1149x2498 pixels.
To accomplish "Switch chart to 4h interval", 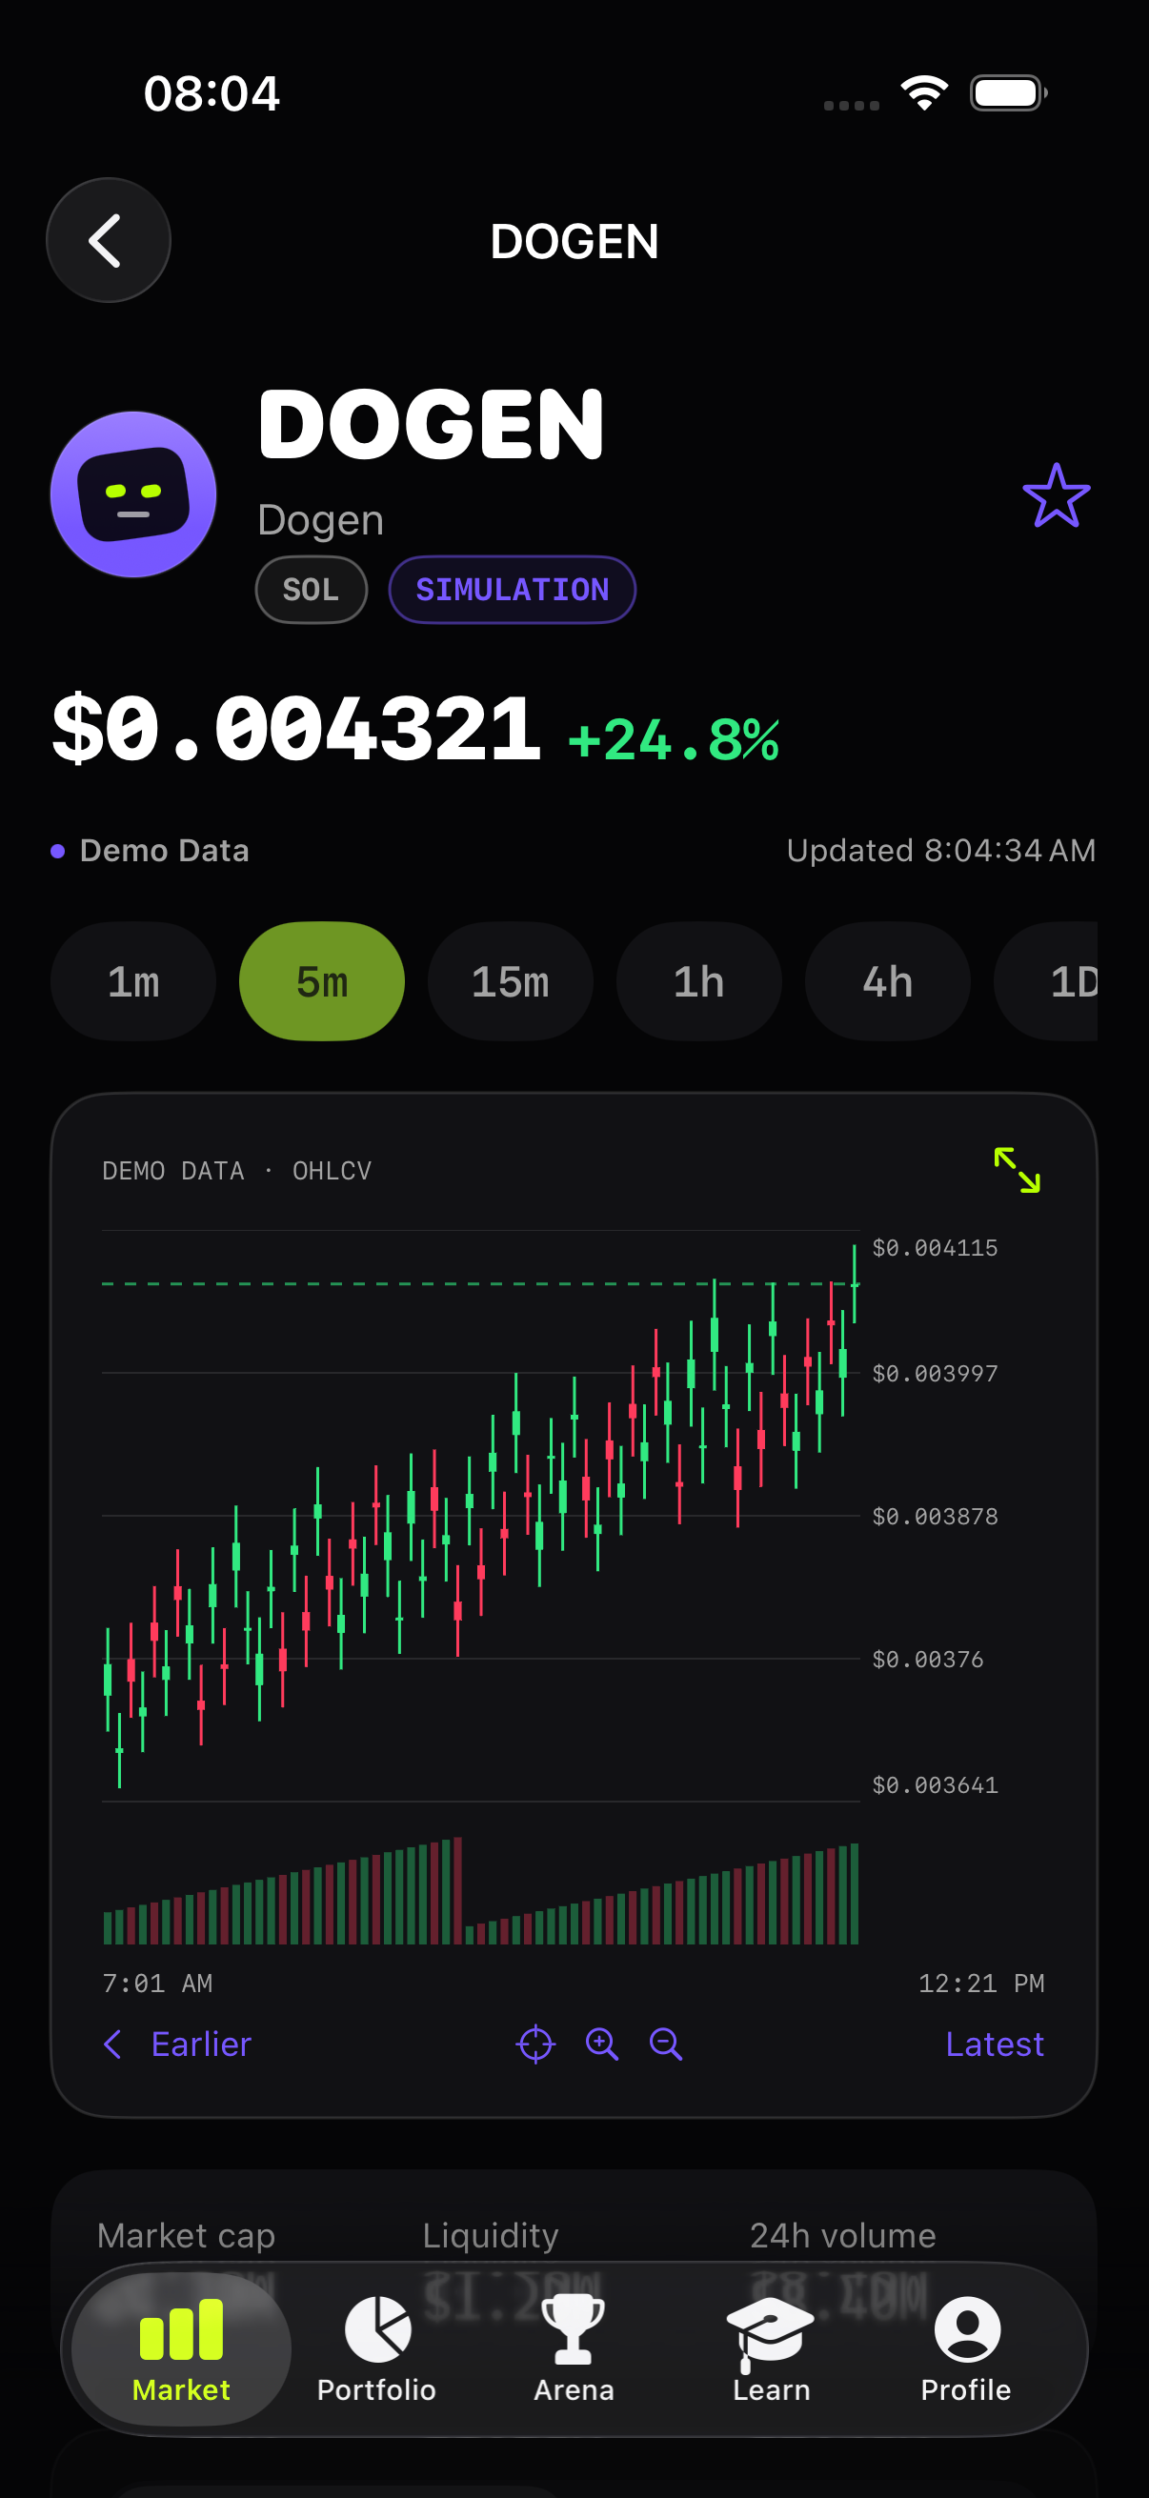I will [x=887, y=981].
